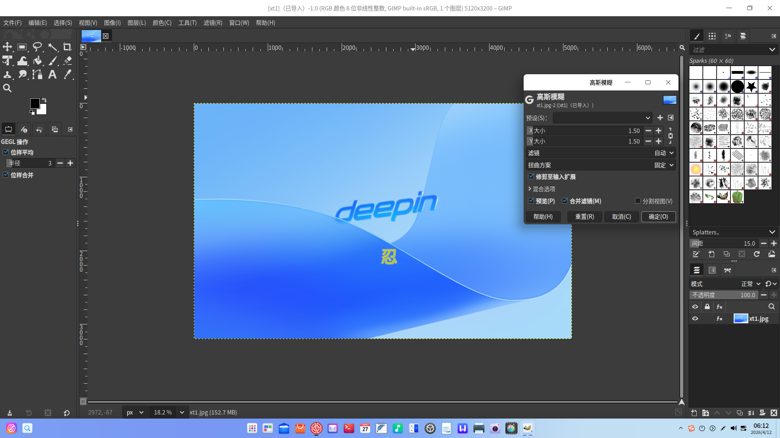Save current Gaussian blur settings as preset

point(660,118)
